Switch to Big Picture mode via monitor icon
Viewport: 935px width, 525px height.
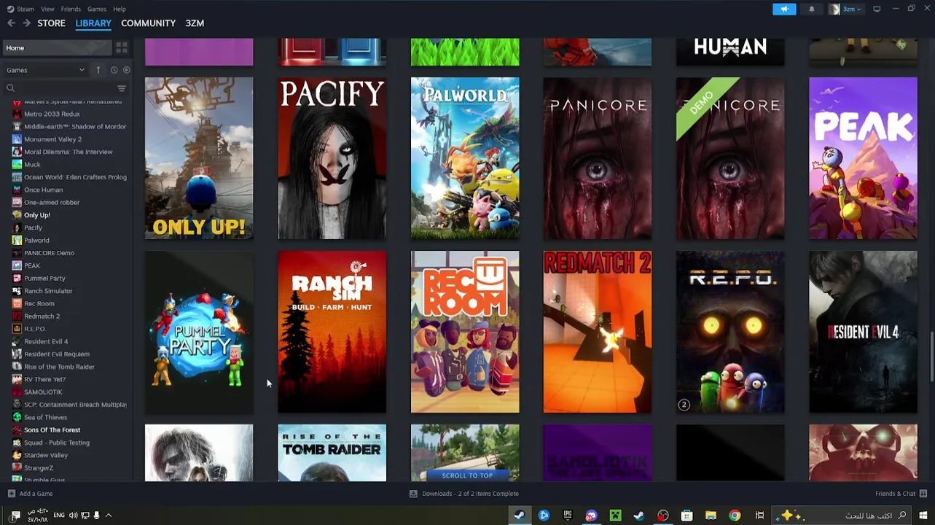click(877, 9)
